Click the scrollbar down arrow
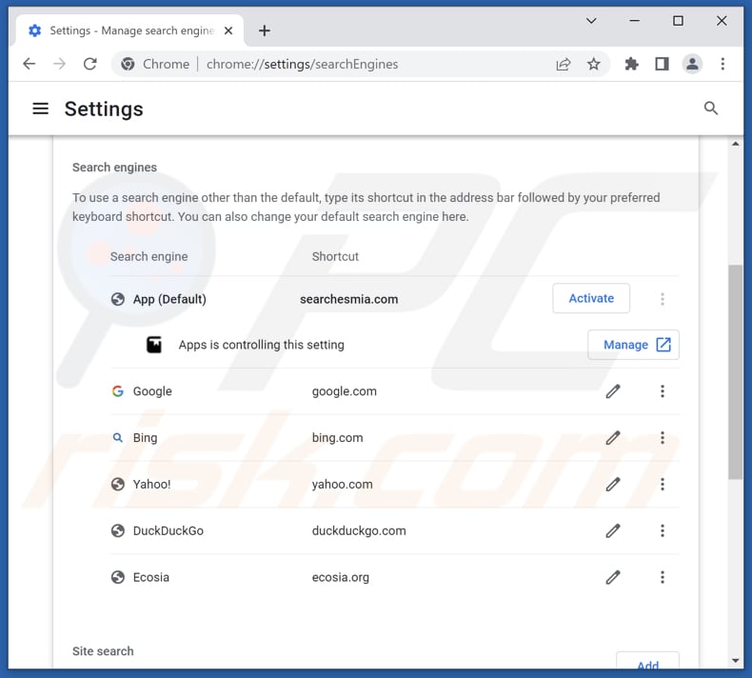This screenshot has width=752, height=678. [x=735, y=661]
